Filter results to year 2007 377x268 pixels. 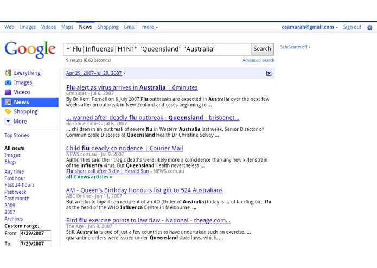[x=10, y=212]
